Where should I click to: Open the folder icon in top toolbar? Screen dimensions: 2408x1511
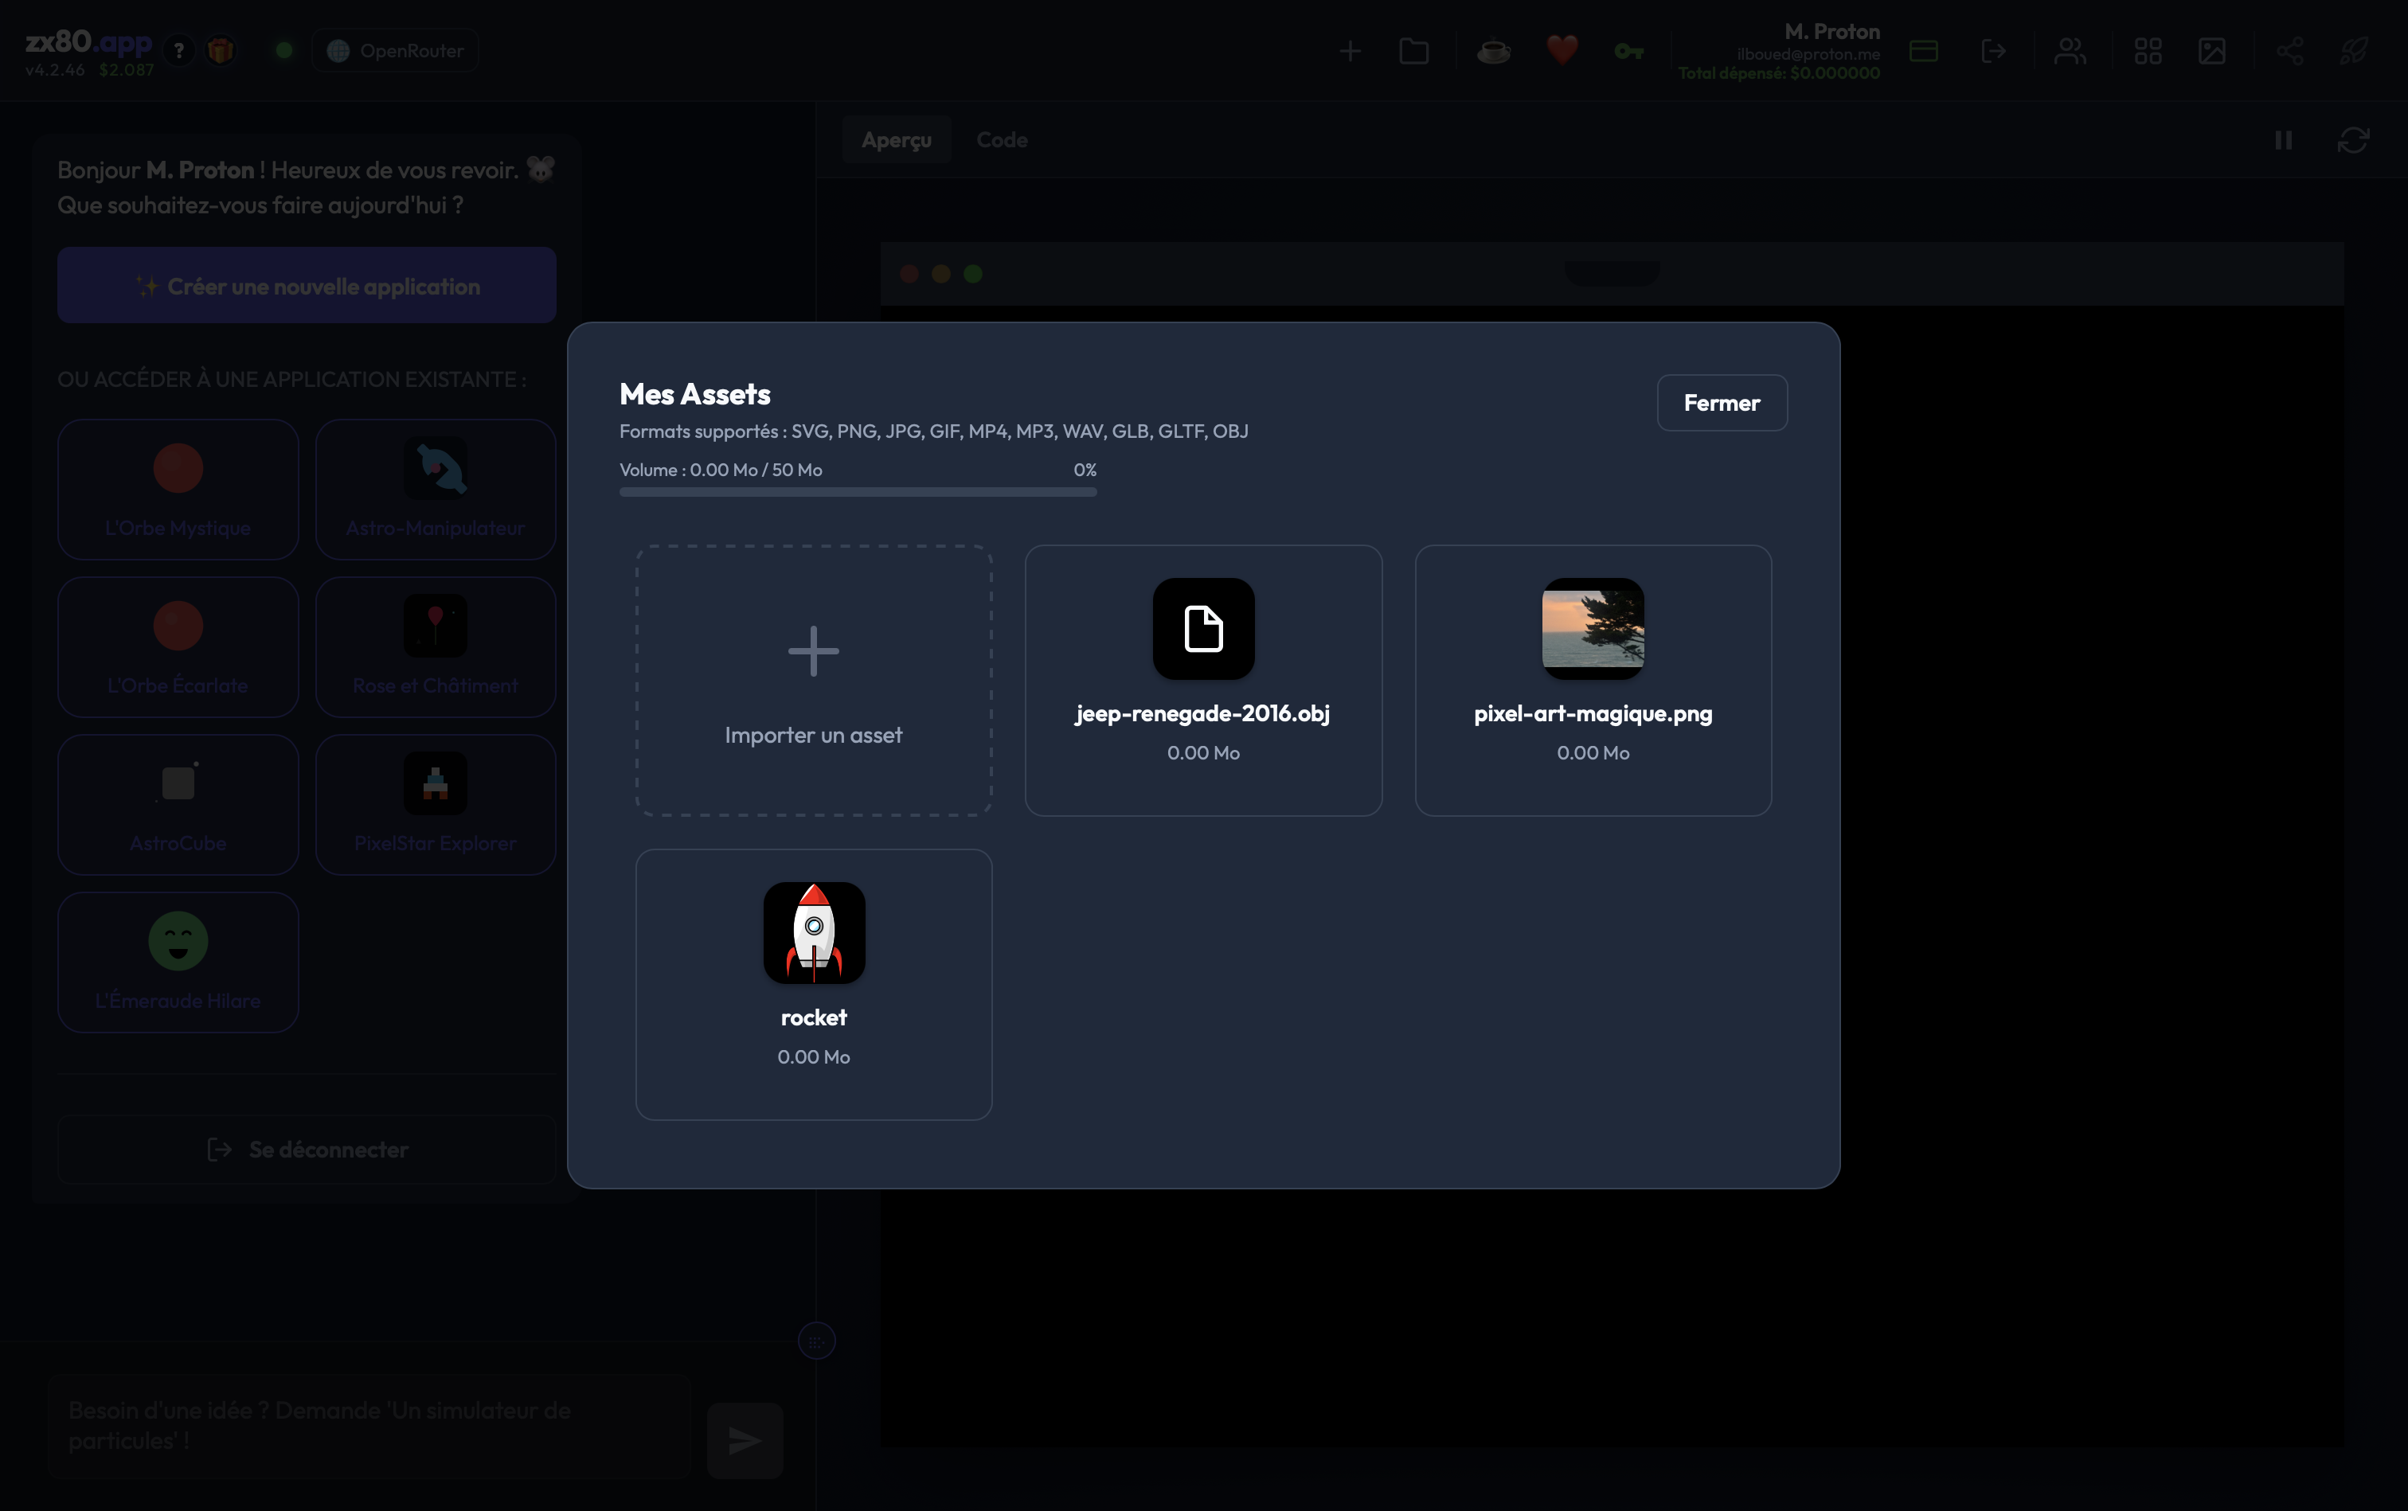coord(1414,51)
